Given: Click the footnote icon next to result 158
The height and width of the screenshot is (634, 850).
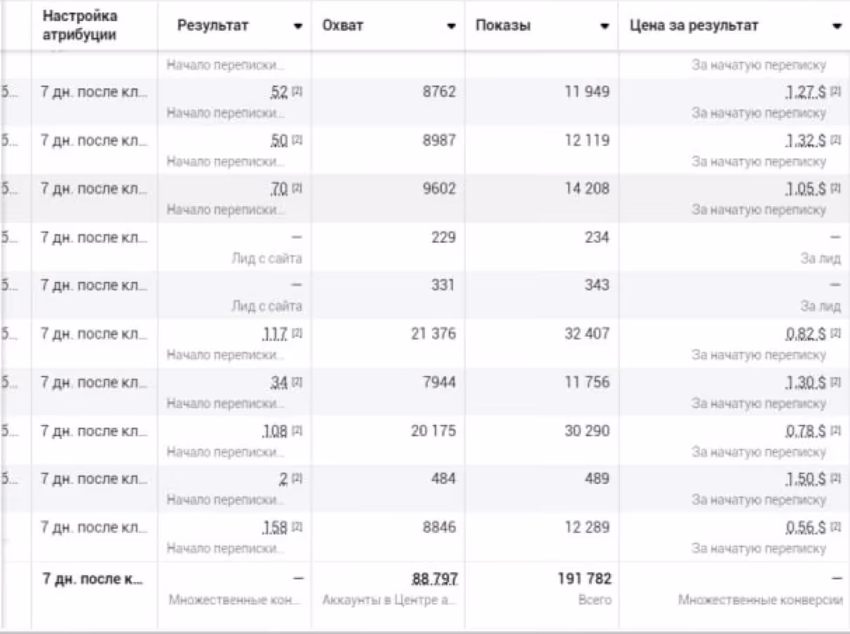Looking at the screenshot, I should click(297, 527).
